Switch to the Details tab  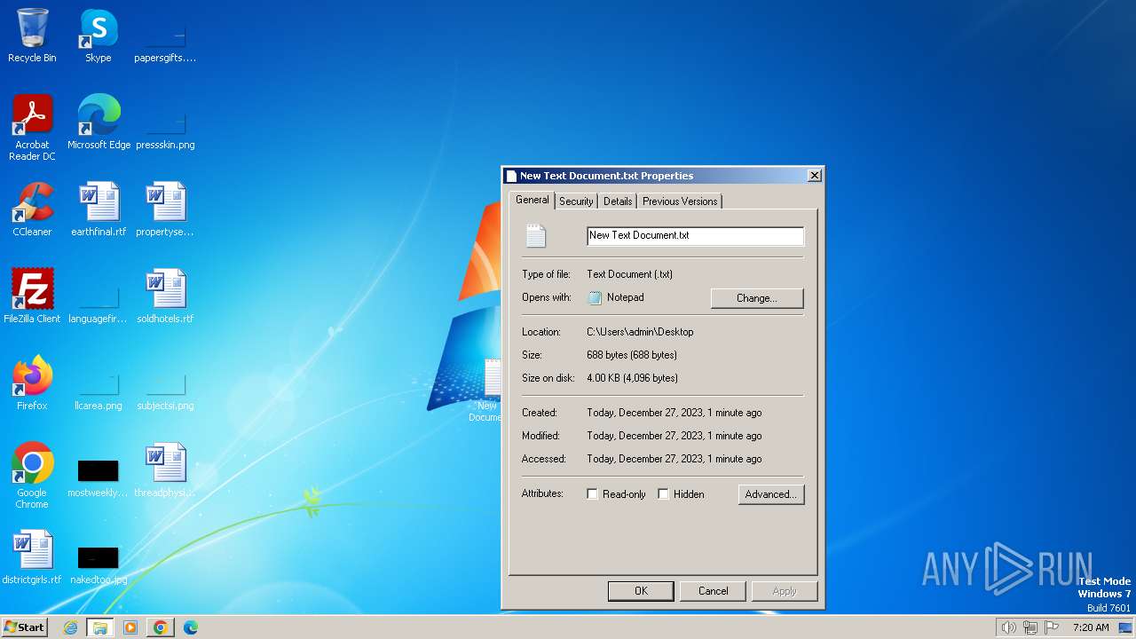point(618,201)
